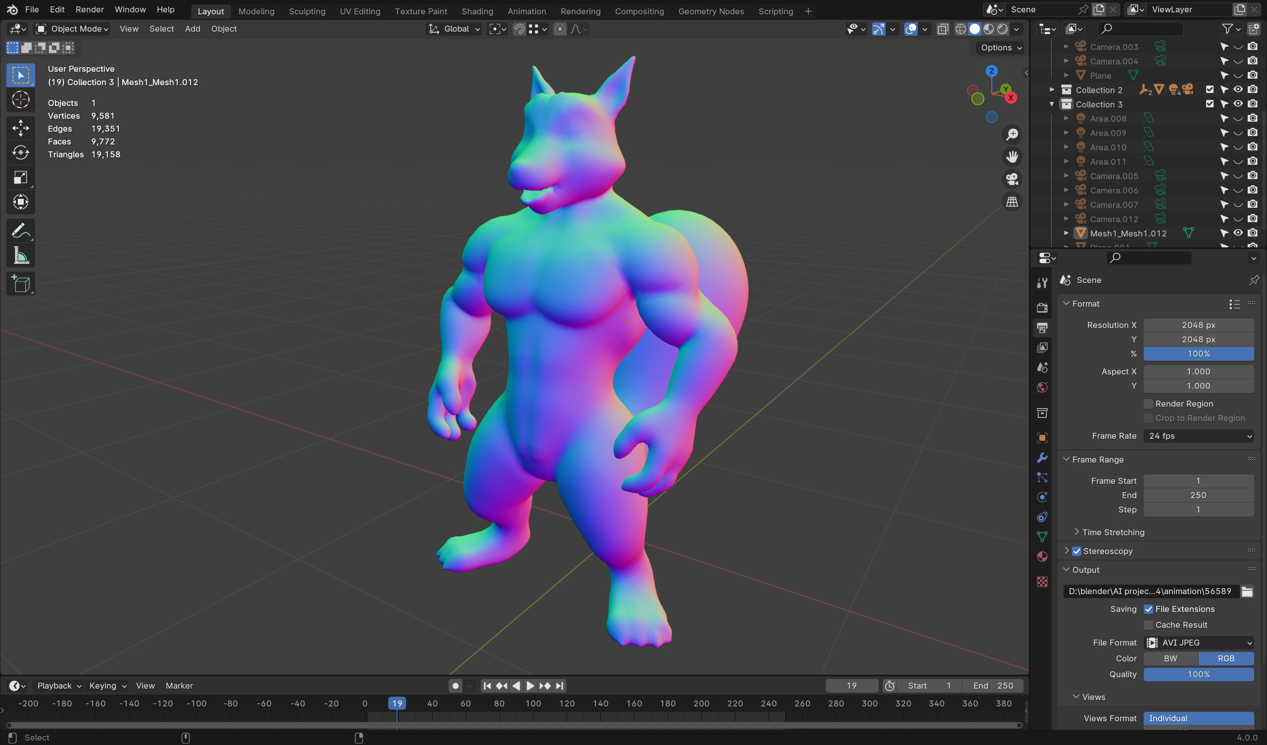Select the Move tool

coord(21,128)
